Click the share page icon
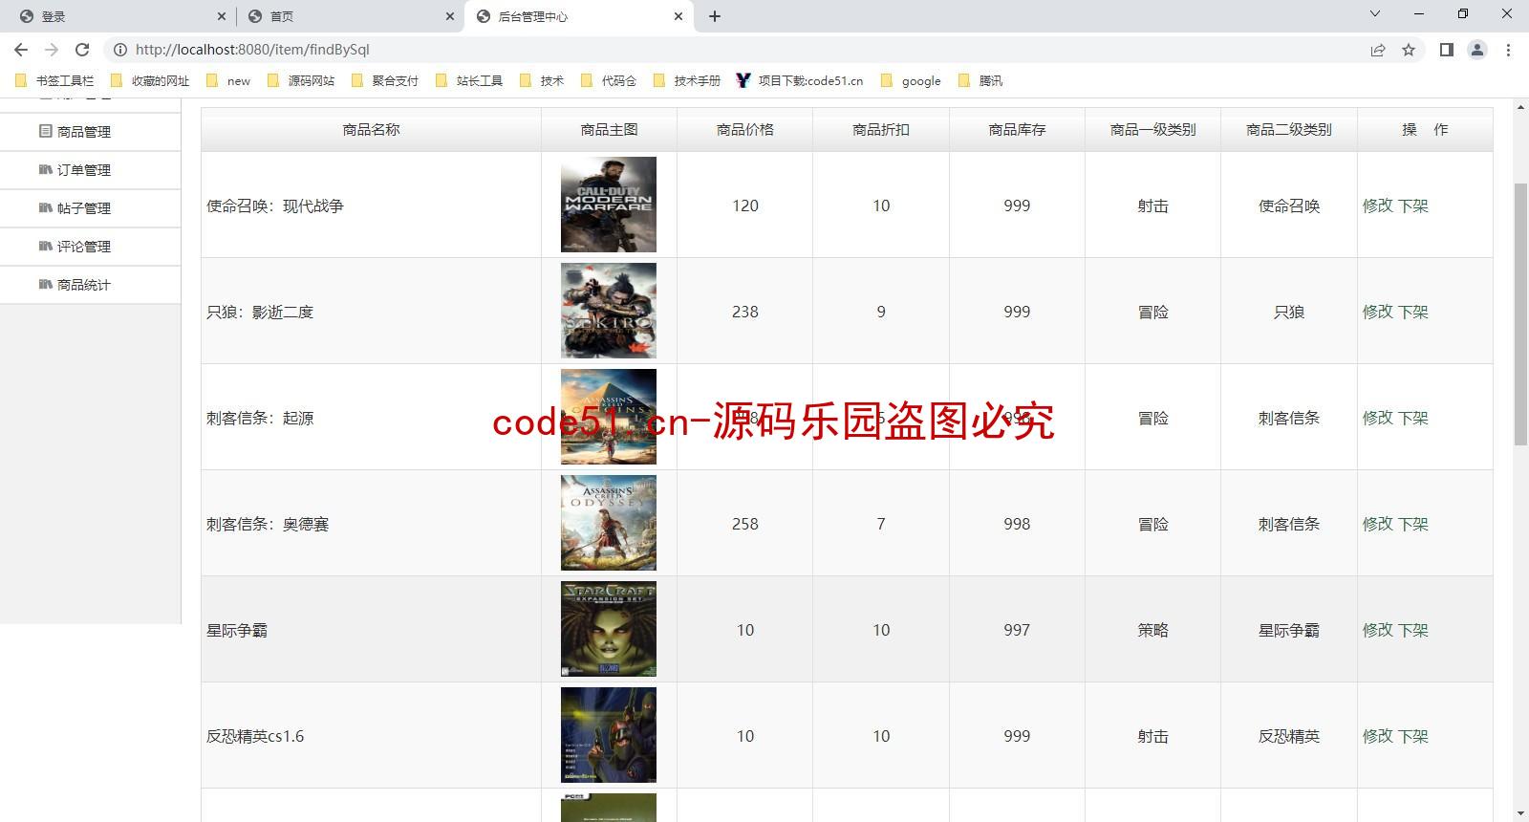The width and height of the screenshot is (1529, 822). [x=1378, y=50]
